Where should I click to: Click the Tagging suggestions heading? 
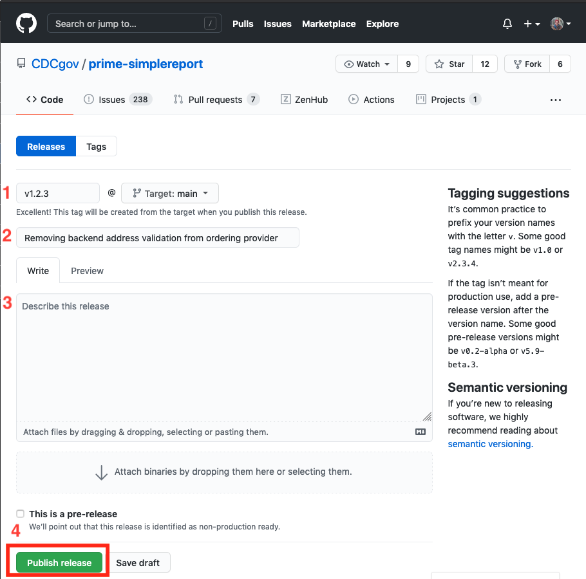click(x=508, y=193)
